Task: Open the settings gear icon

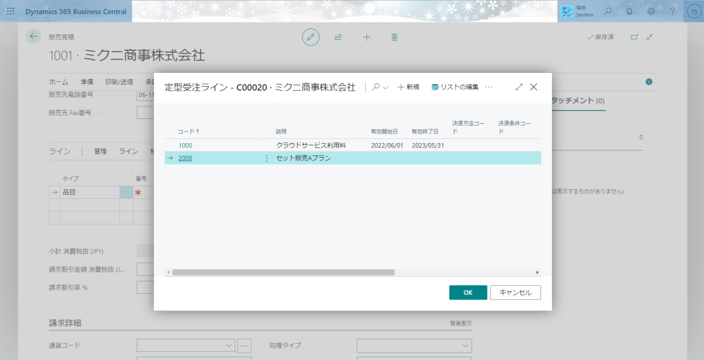Action: coord(651,11)
